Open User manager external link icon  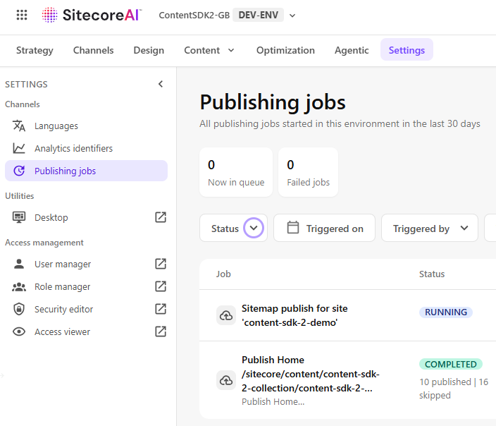[161, 264]
